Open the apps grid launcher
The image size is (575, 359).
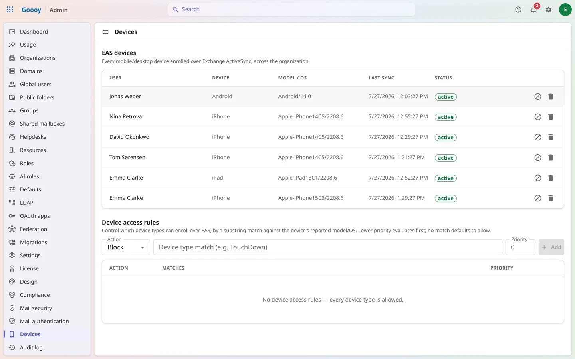click(x=10, y=10)
